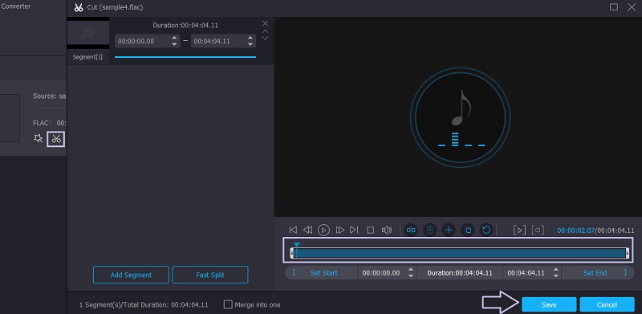Close the Cut window

point(632,7)
